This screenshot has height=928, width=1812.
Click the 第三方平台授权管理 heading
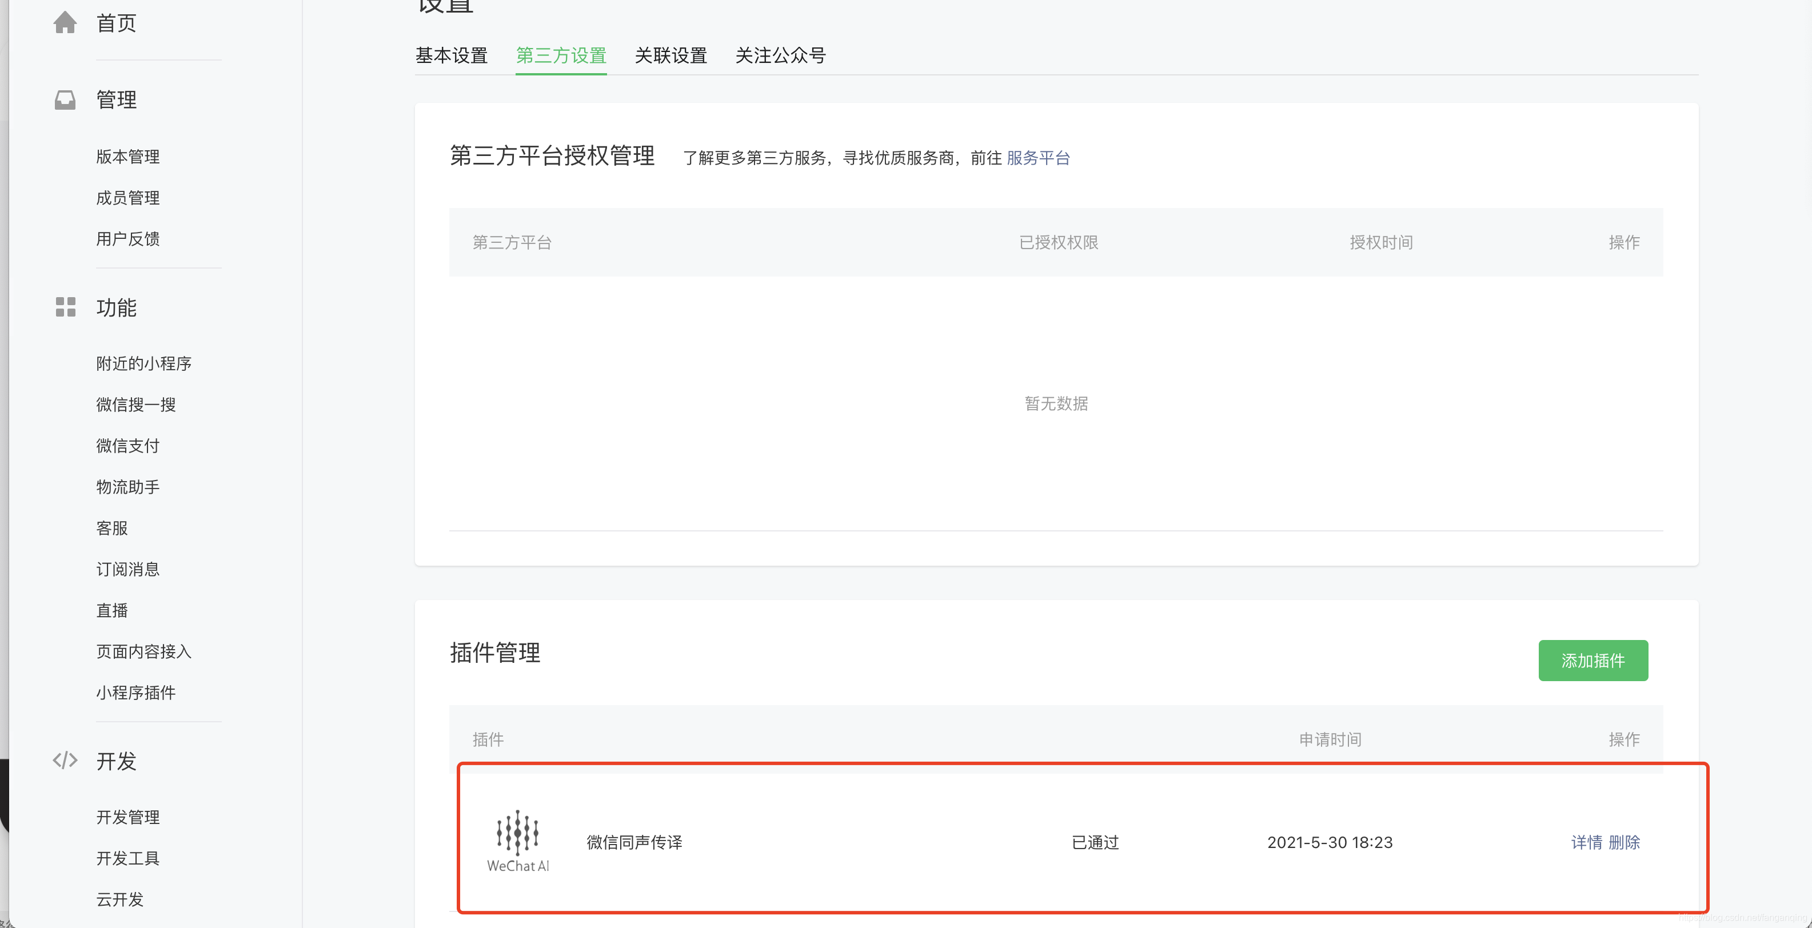[x=552, y=155]
